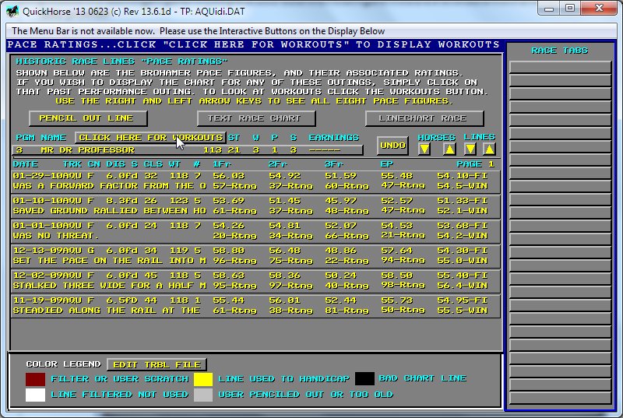Image resolution: width=623 pixels, height=418 pixels.
Task: Click the HORSES down arrow button
Action: [x=424, y=149]
